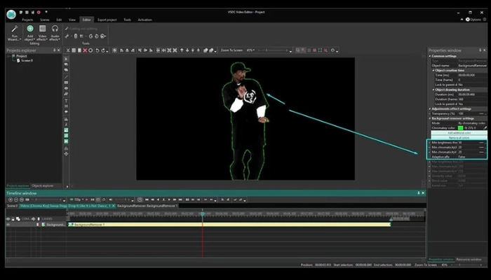Open the Projects ribbon tab
The height and width of the screenshot is (280, 491).
pyautogui.click(x=27, y=20)
